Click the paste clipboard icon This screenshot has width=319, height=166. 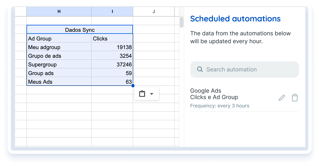(x=142, y=94)
